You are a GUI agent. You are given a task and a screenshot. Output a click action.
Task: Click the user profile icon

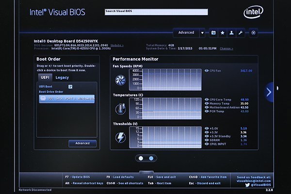[231, 32]
